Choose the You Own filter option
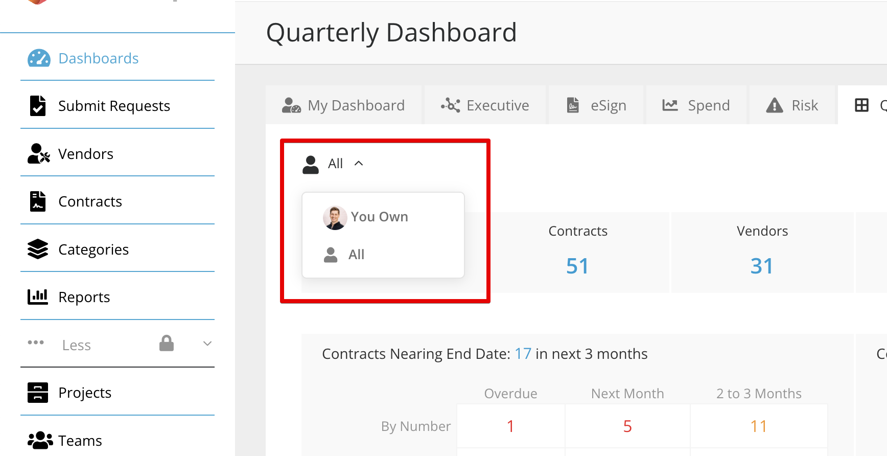Viewport: 887px width, 456px height. coord(379,216)
